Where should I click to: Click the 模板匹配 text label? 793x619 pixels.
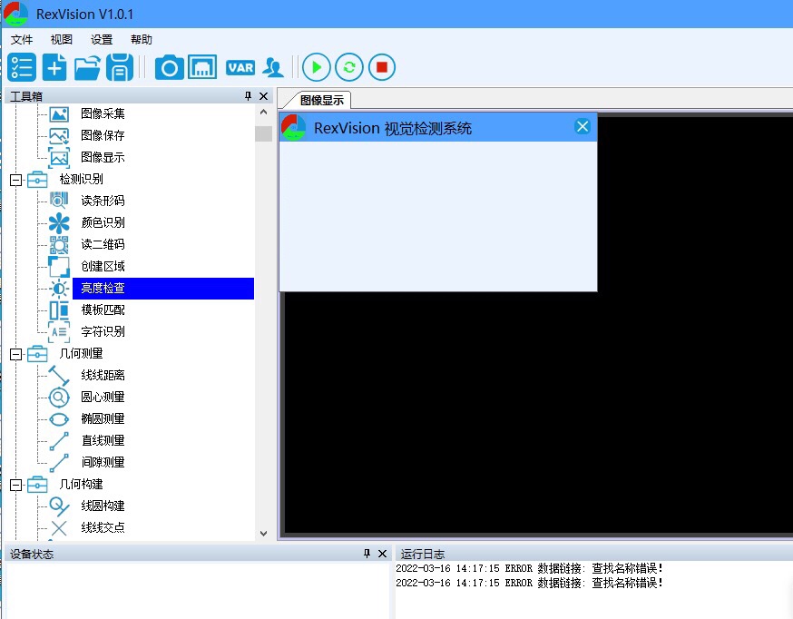pyautogui.click(x=103, y=309)
